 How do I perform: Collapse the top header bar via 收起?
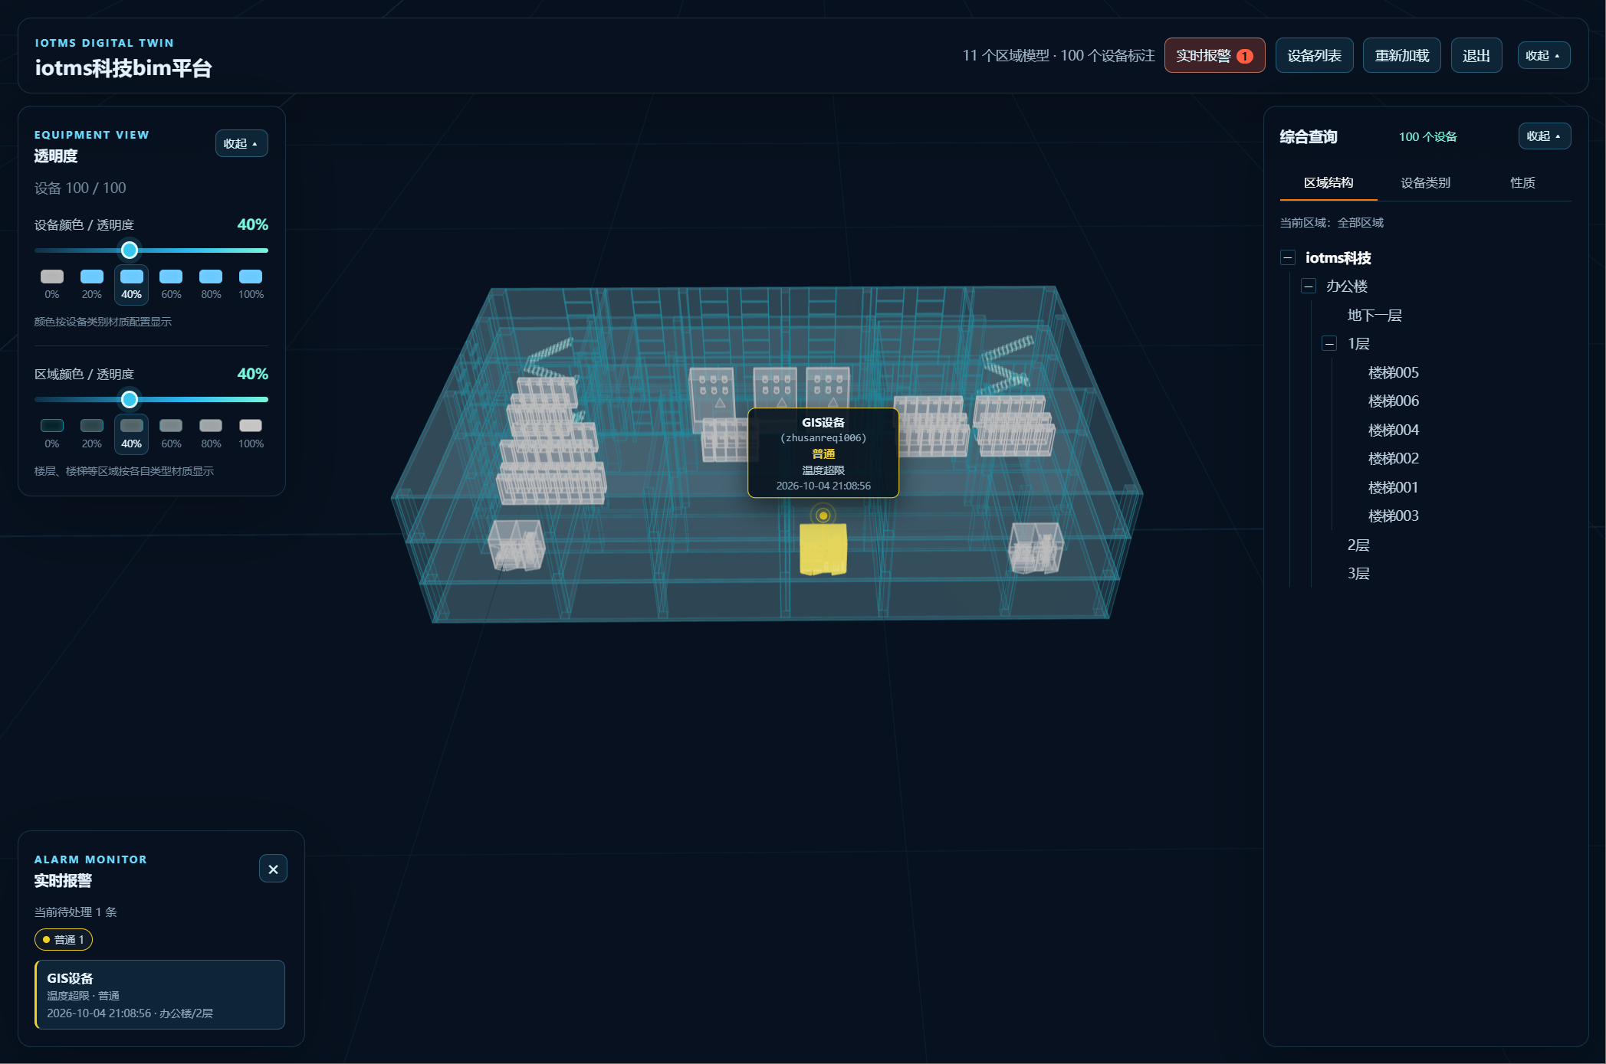click(1543, 55)
